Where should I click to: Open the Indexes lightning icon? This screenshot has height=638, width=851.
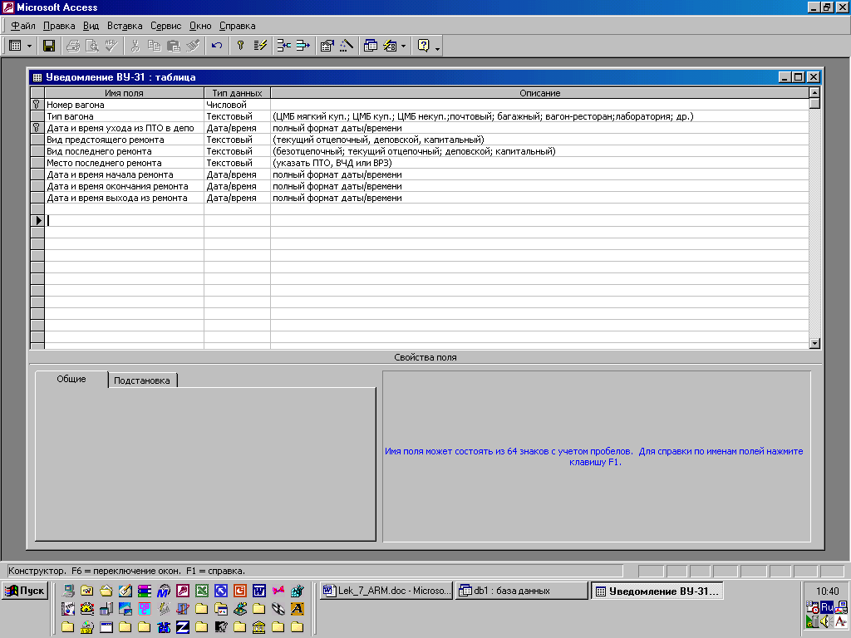tap(260, 47)
